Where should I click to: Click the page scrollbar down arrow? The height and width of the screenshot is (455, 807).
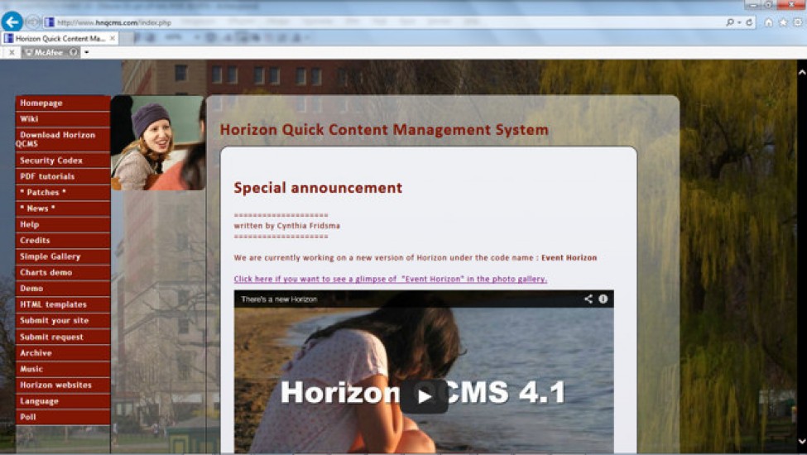(x=801, y=441)
